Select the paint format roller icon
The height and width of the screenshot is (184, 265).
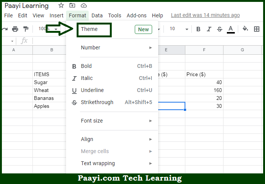[x=26, y=29]
